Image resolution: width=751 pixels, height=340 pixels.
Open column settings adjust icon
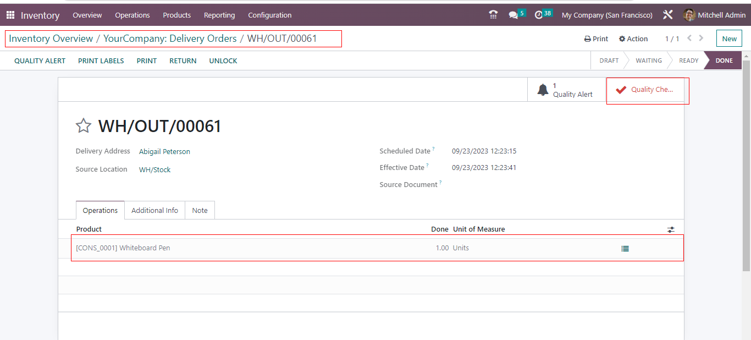pos(671,229)
